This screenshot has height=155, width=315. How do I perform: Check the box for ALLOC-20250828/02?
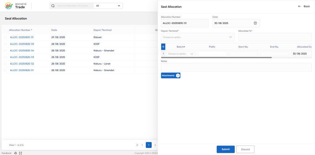(x=5, y=64)
